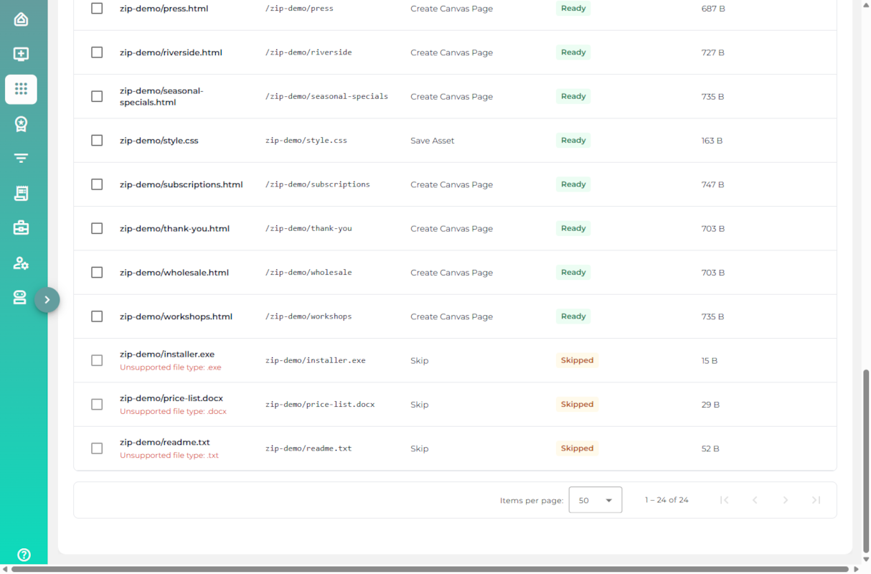Click the file name zip-demo/installer.exe
The width and height of the screenshot is (871, 574).
[167, 354]
